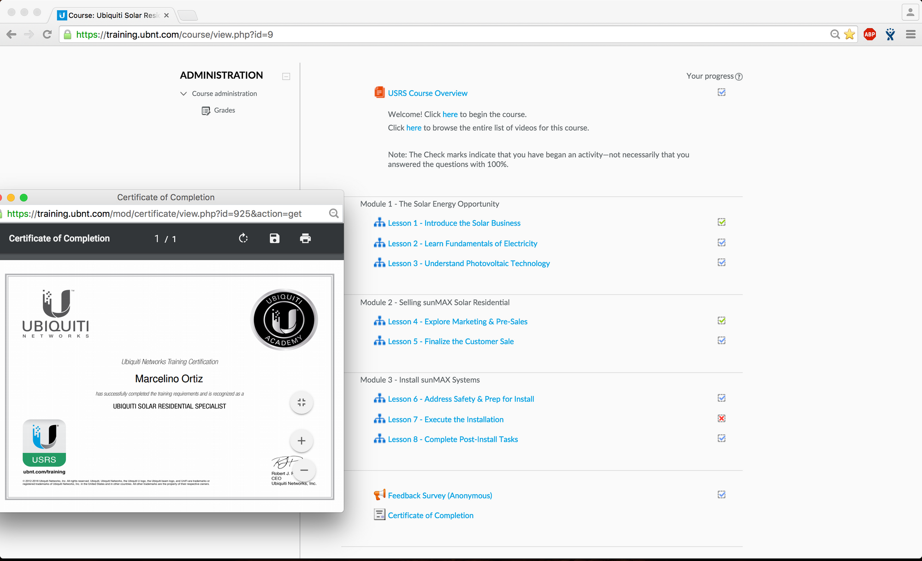This screenshot has height=561, width=922.
Task: Open the Feedback Survey (Anonymous) link
Action: pos(440,496)
